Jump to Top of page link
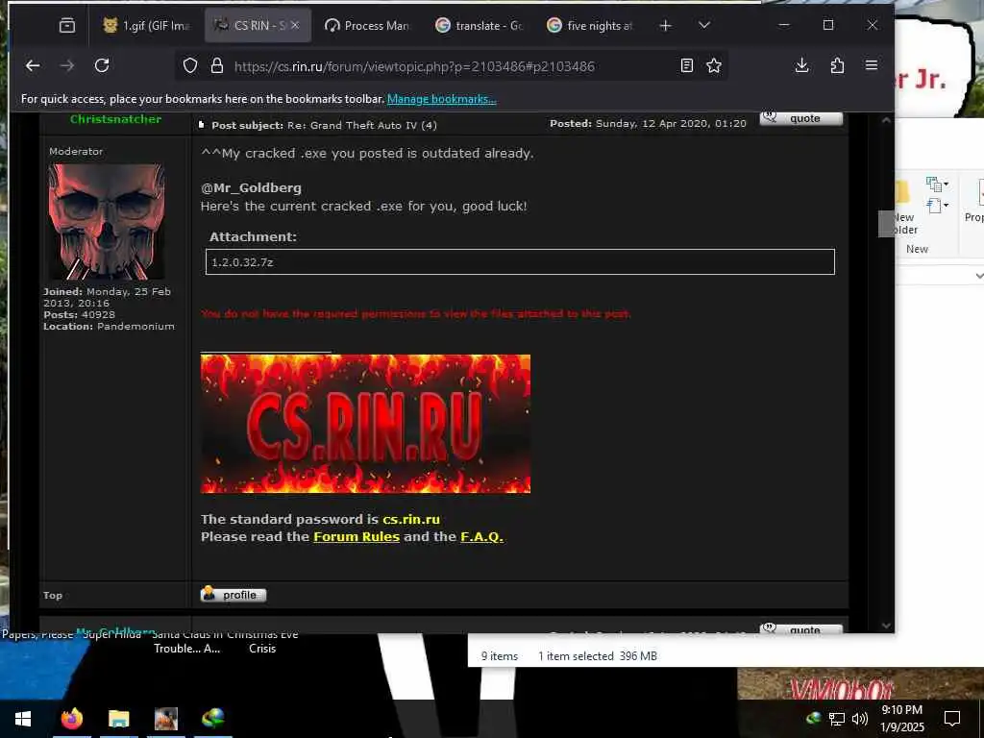The width and height of the screenshot is (984, 738). pyautogui.click(x=53, y=596)
